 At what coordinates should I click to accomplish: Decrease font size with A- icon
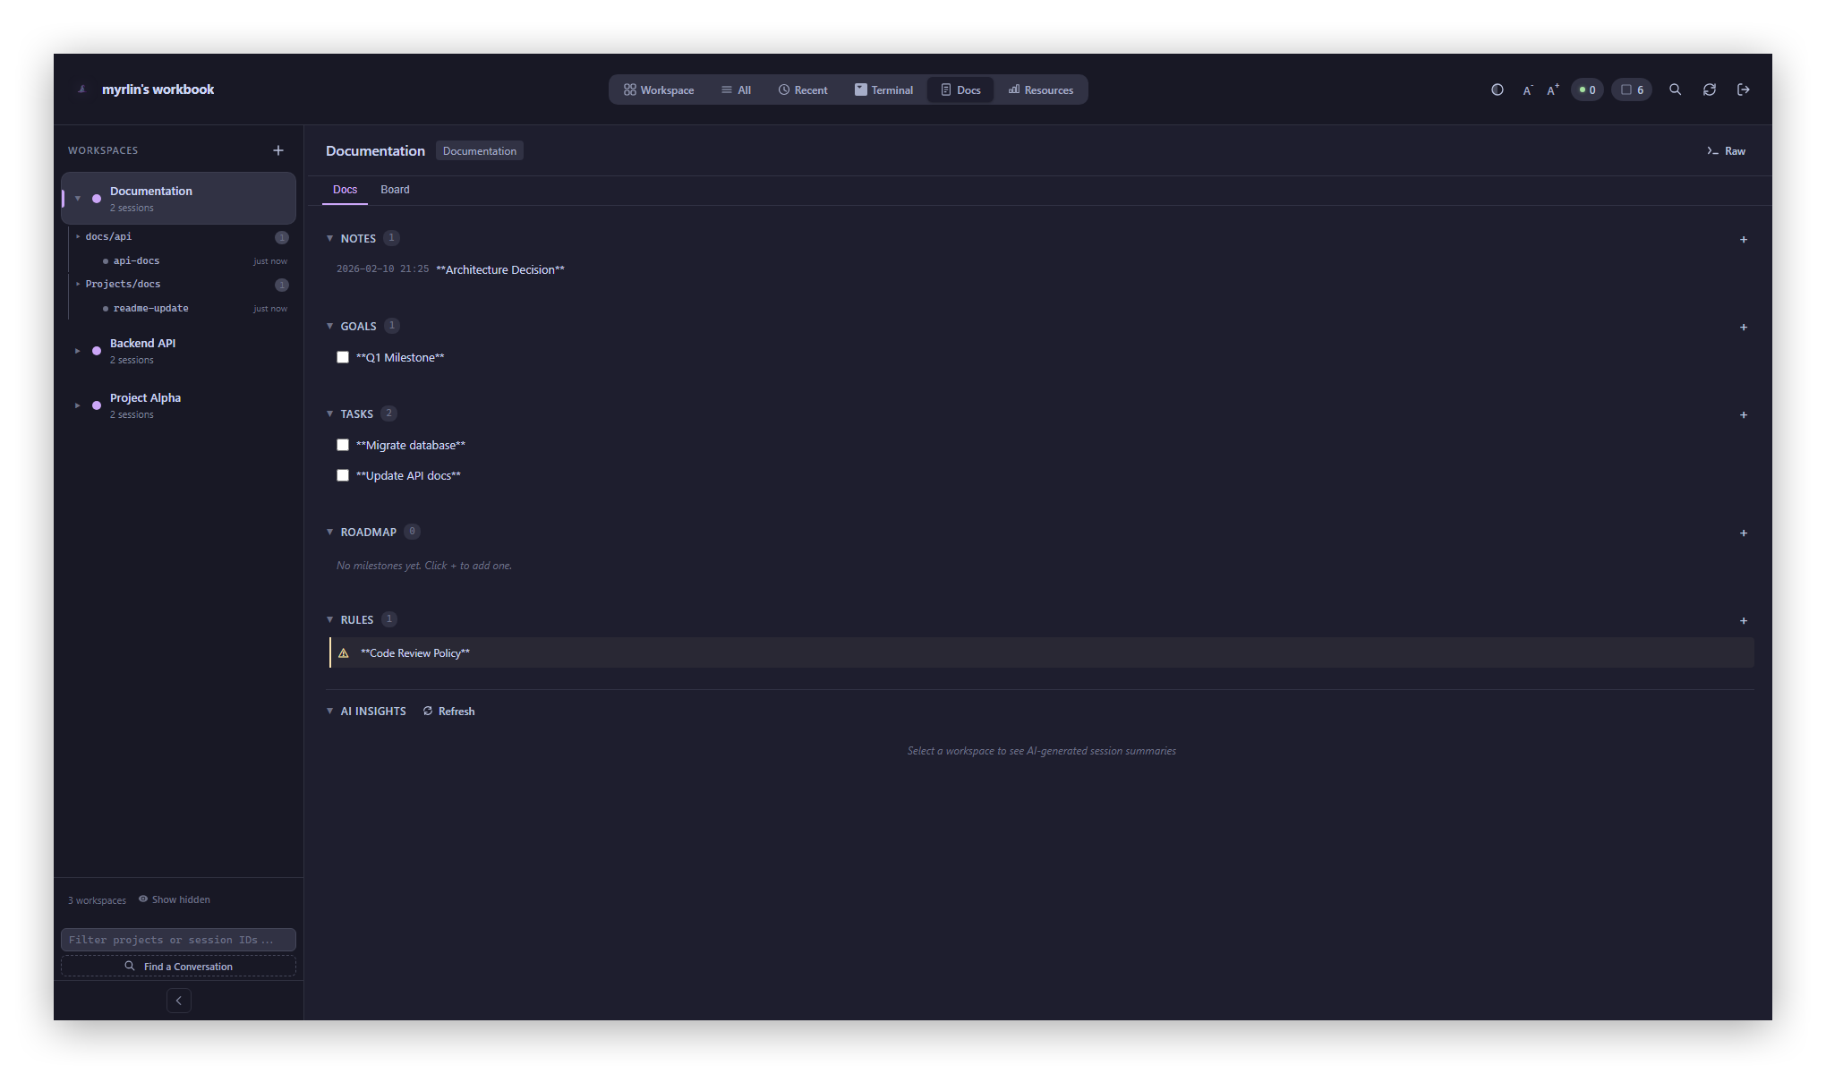1527,89
